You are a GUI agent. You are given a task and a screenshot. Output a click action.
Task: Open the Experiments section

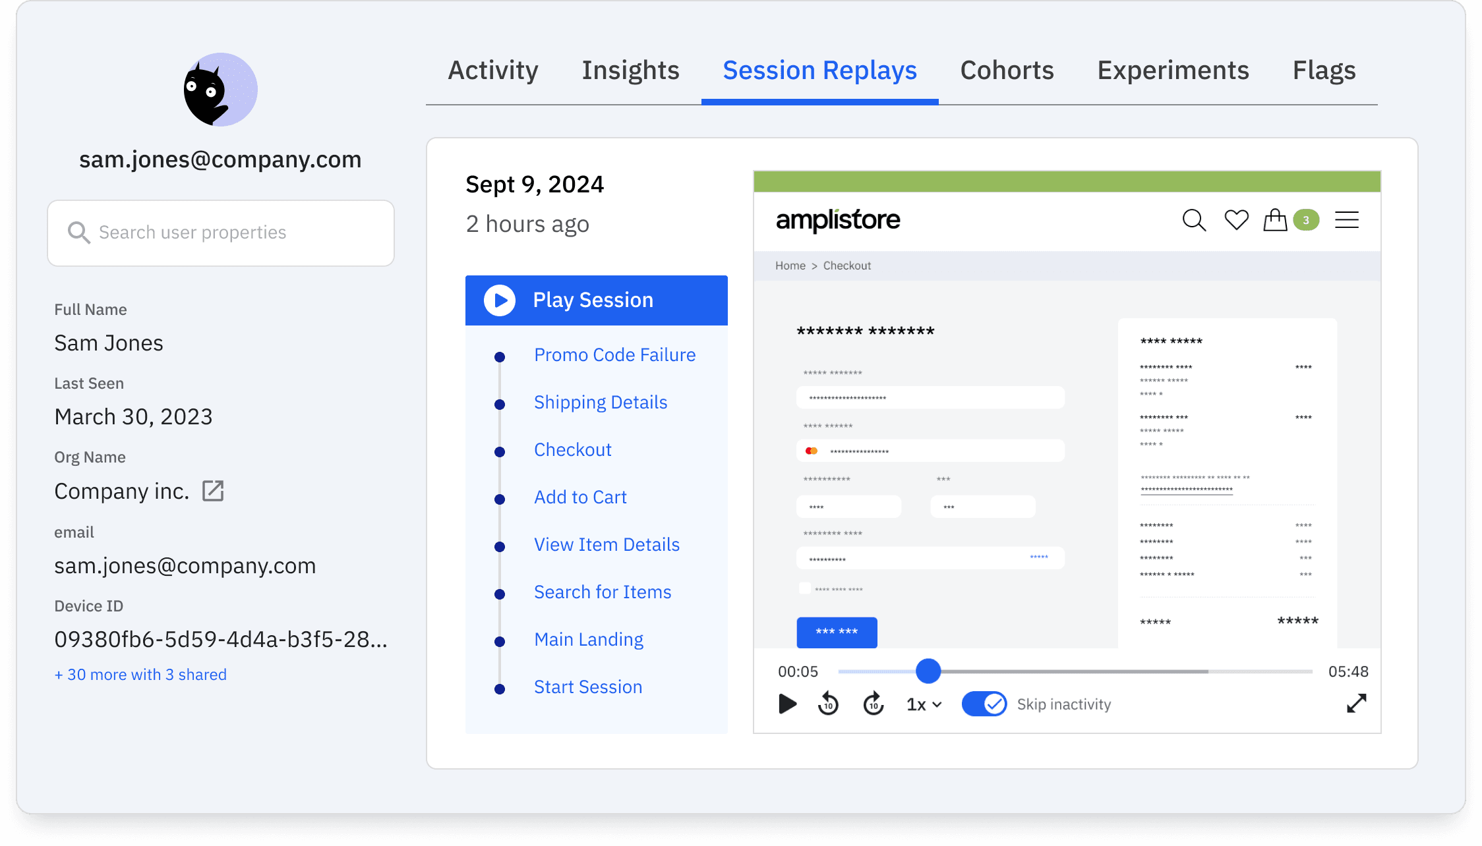[x=1173, y=70]
